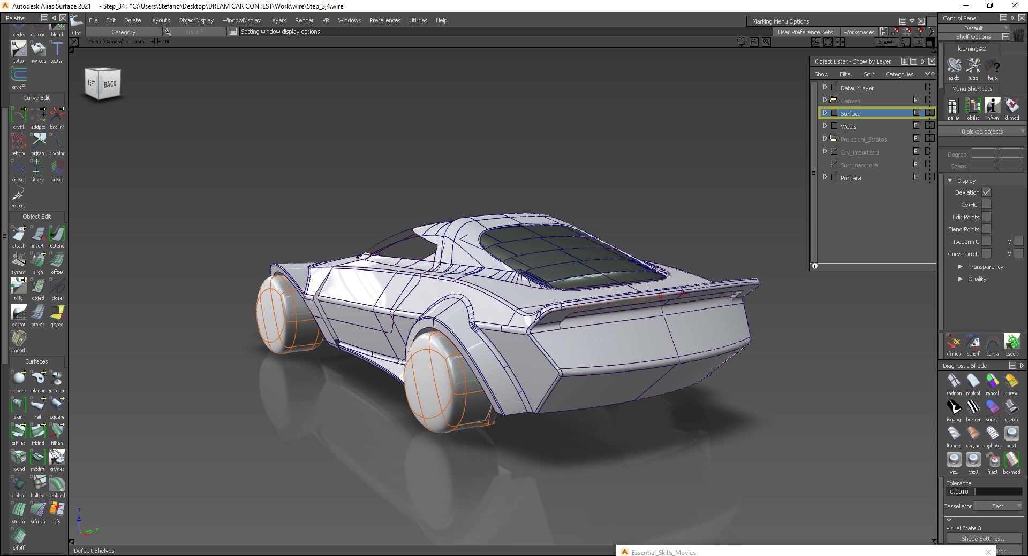Select the attach tool

(x=19, y=234)
